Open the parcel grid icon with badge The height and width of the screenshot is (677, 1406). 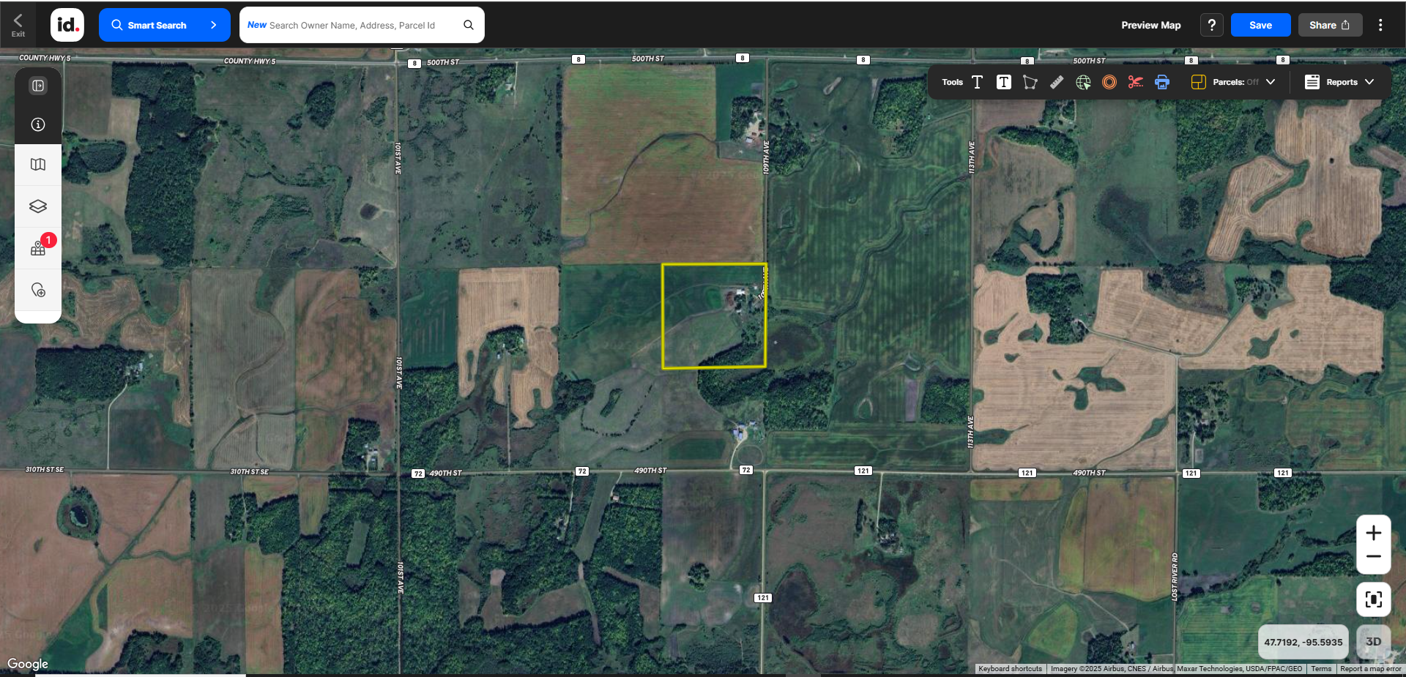pos(38,249)
